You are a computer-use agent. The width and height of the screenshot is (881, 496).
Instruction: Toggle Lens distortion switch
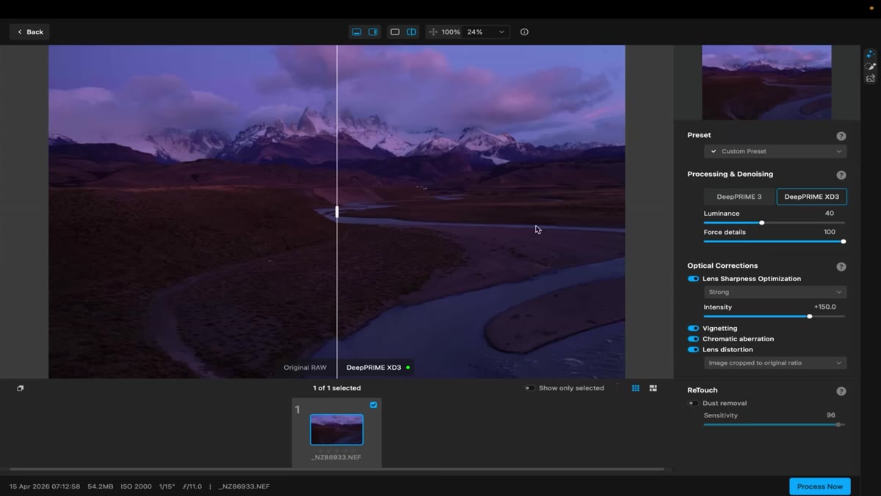click(693, 350)
